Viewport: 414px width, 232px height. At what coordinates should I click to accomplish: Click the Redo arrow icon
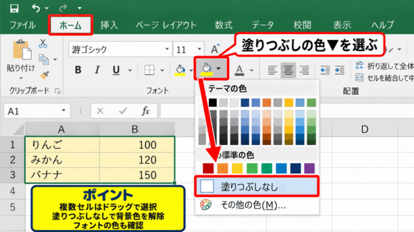pyautogui.click(x=63, y=8)
